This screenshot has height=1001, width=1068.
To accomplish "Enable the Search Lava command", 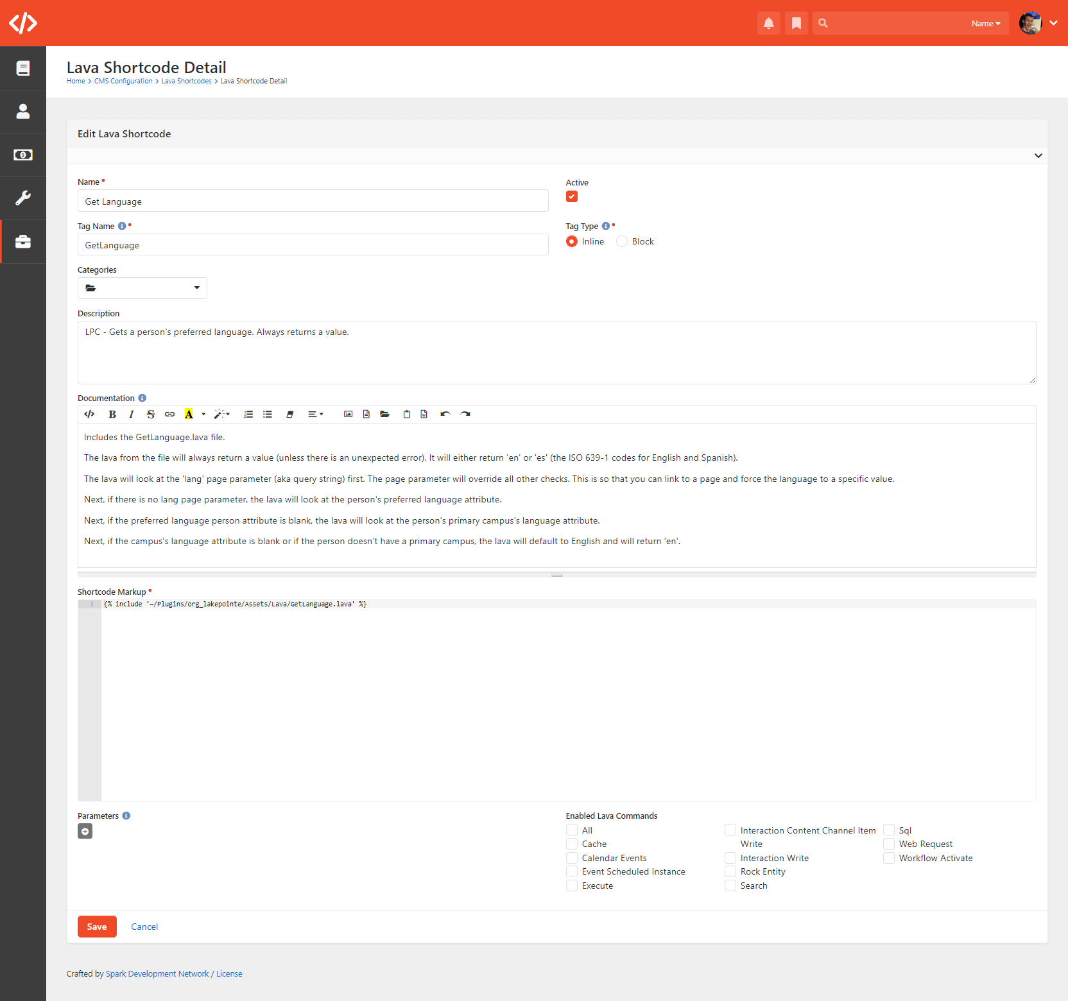I will [730, 886].
